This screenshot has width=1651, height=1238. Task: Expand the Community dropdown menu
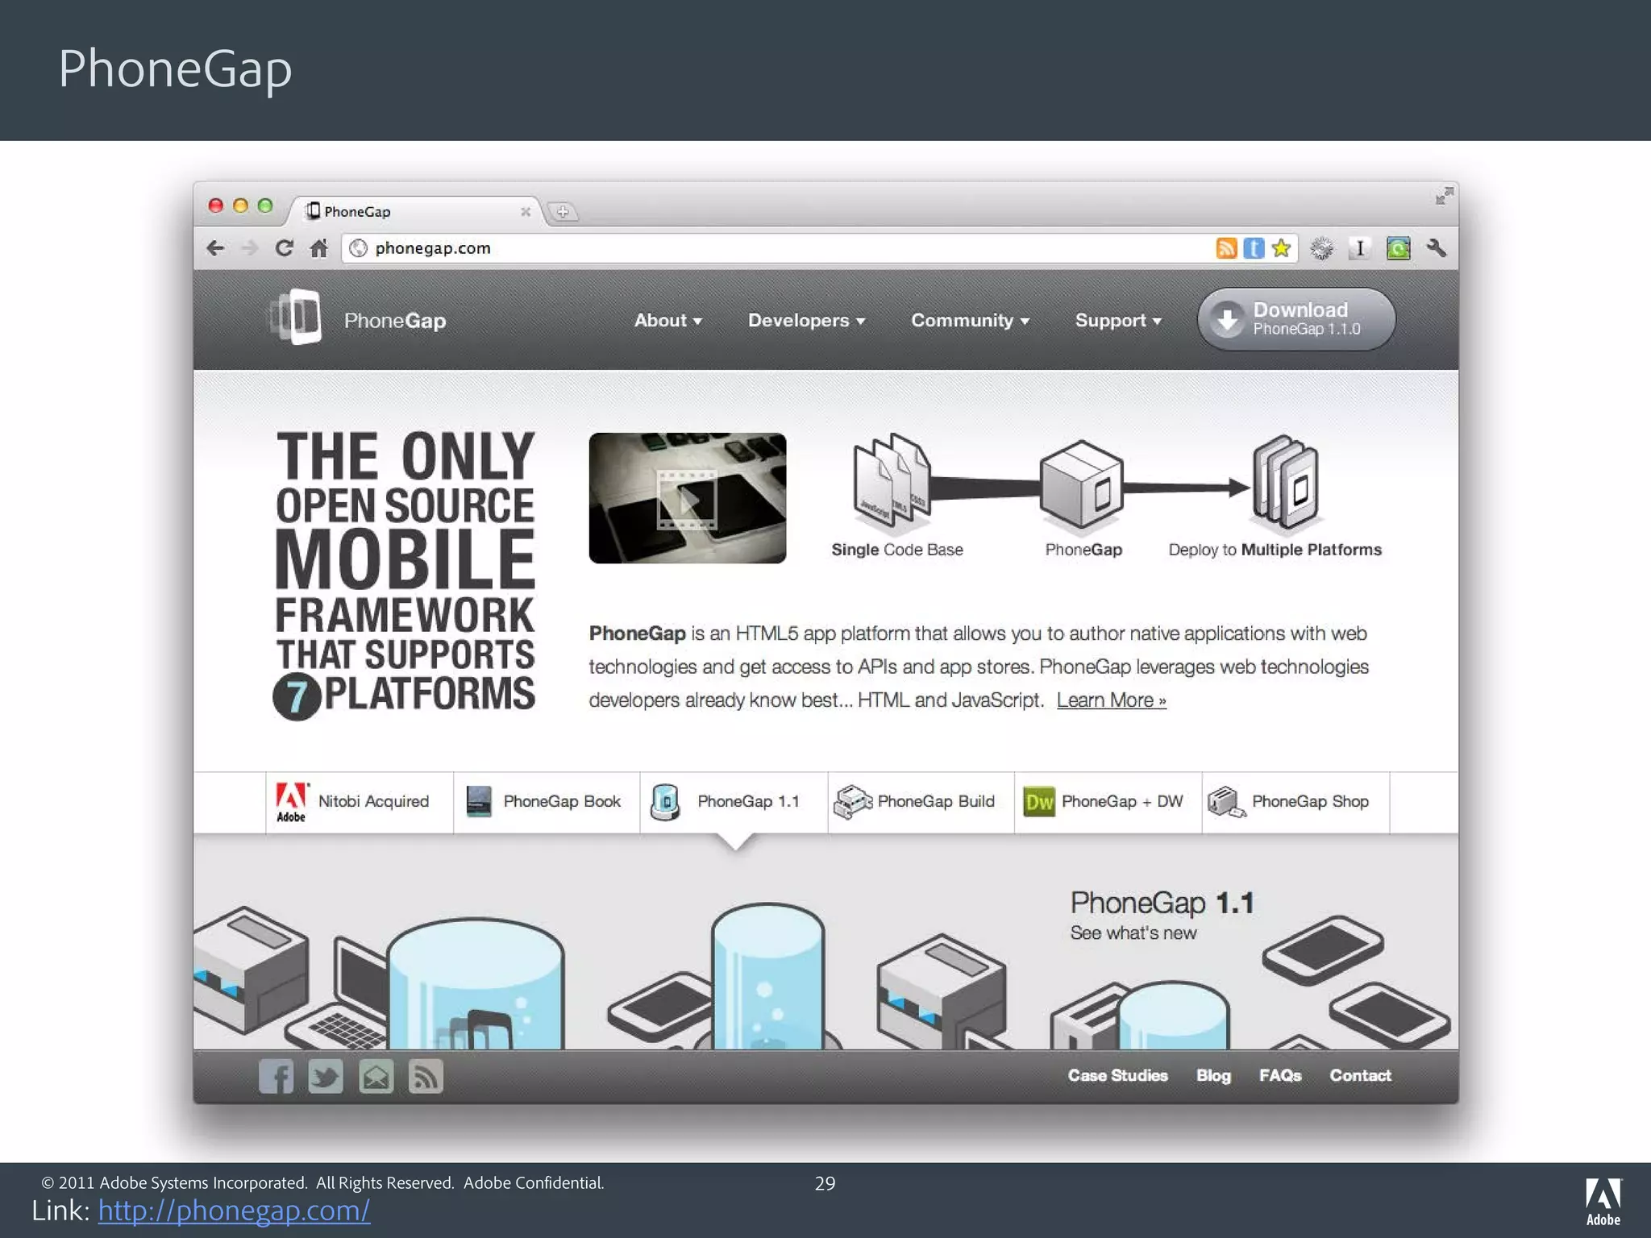click(x=970, y=320)
